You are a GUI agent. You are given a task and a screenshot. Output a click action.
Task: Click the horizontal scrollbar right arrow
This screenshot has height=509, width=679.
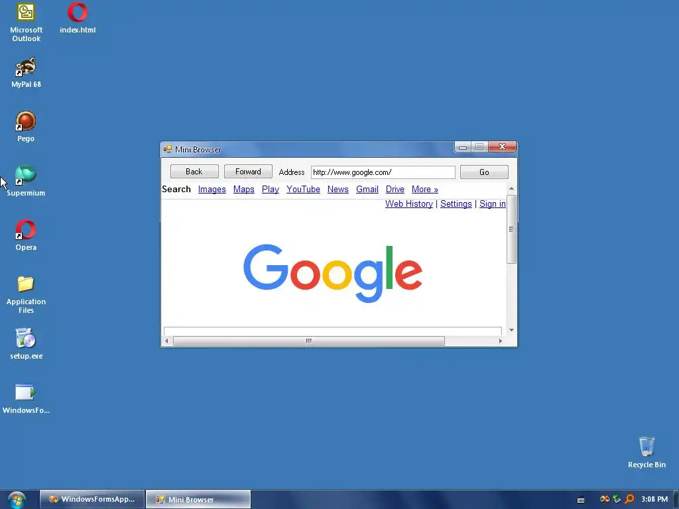[501, 341]
